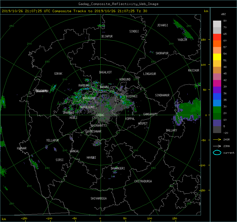The height and width of the screenshot is (222, 237).
Task: Click the RAICHUR city label
Action: [x=194, y=70]
